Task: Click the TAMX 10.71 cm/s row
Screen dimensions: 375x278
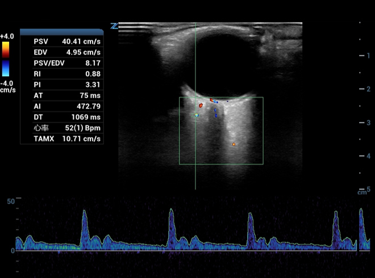Action: (61, 138)
